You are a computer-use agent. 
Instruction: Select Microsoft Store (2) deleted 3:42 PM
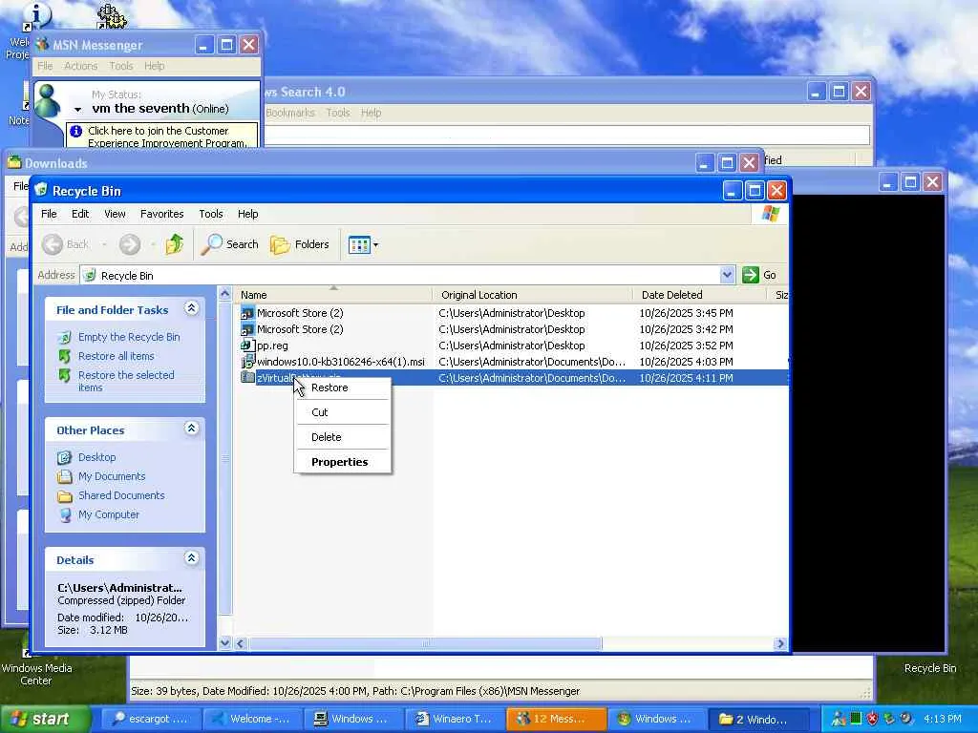(x=300, y=329)
